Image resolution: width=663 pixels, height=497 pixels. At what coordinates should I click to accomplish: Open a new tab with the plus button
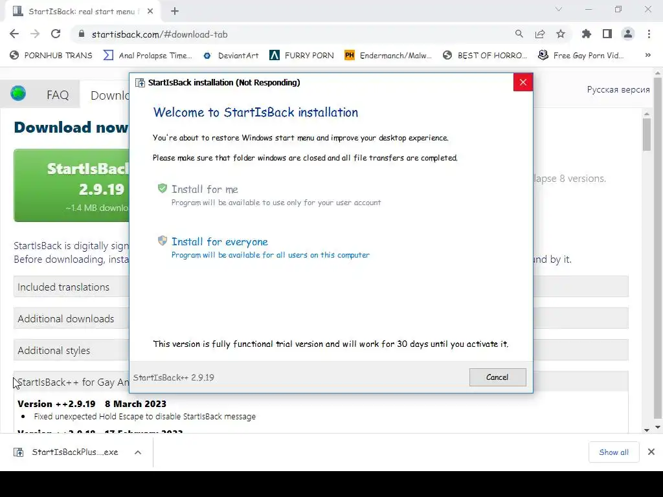[175, 12]
